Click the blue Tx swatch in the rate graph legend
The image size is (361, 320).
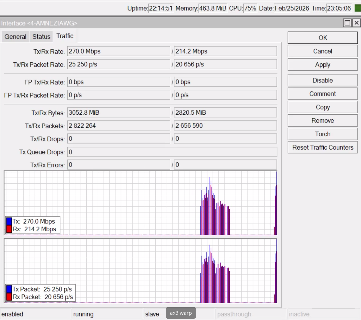(9, 221)
